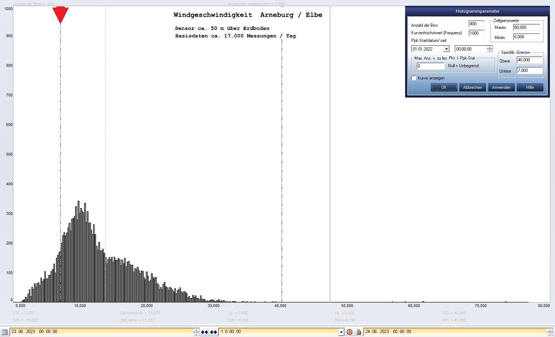Open the Ppk-Startdatum date dropdown

click(x=446, y=49)
